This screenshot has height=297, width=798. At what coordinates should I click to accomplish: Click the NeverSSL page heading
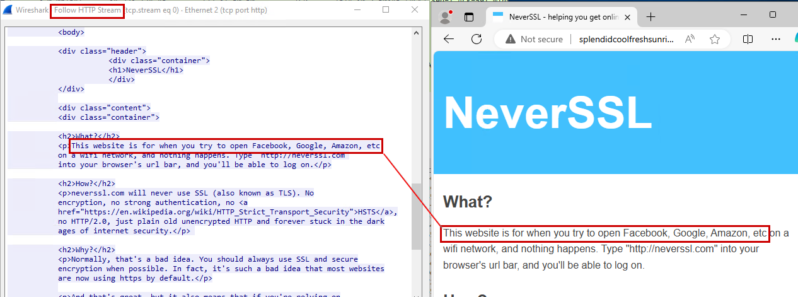coord(547,114)
